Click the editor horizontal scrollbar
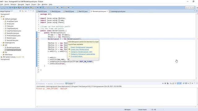Screen dimensions: 198x111 [118, 80]
